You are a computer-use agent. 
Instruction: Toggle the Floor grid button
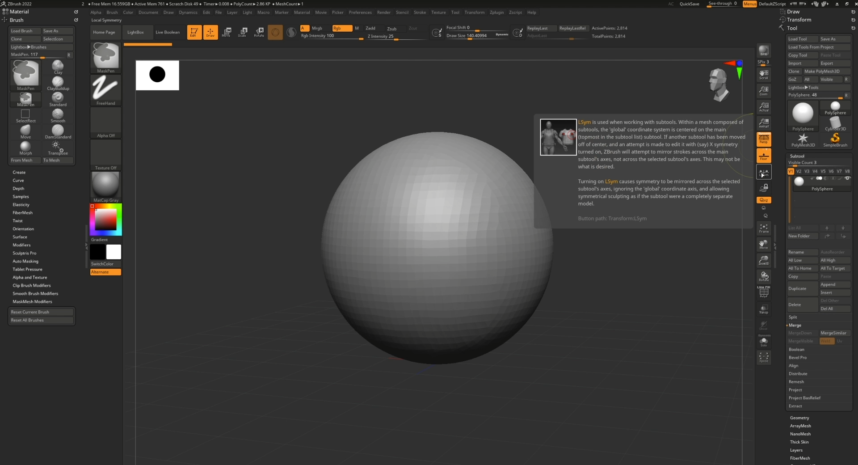(764, 156)
